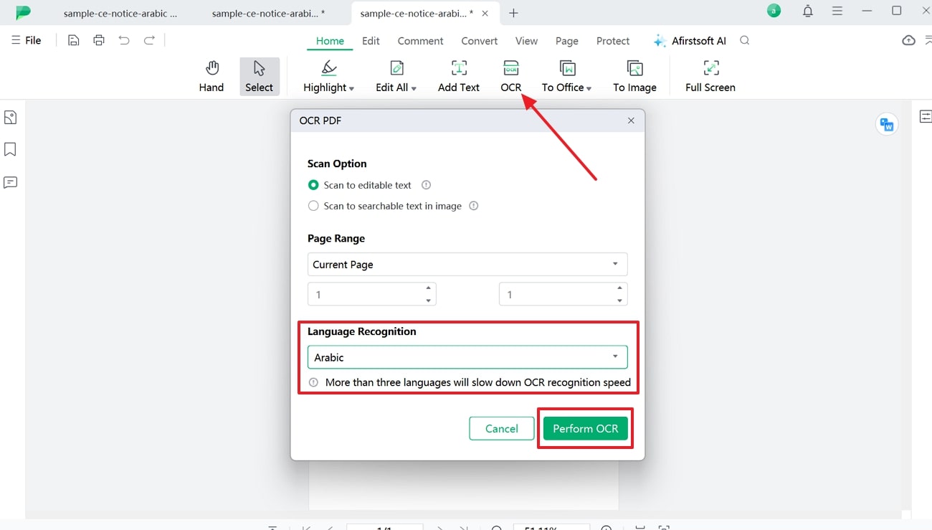The image size is (932, 530).
Task: Undo the last action
Action: point(124,40)
